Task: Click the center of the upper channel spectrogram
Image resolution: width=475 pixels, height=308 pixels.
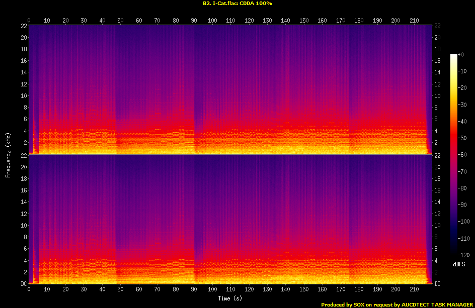Action: (x=230, y=89)
